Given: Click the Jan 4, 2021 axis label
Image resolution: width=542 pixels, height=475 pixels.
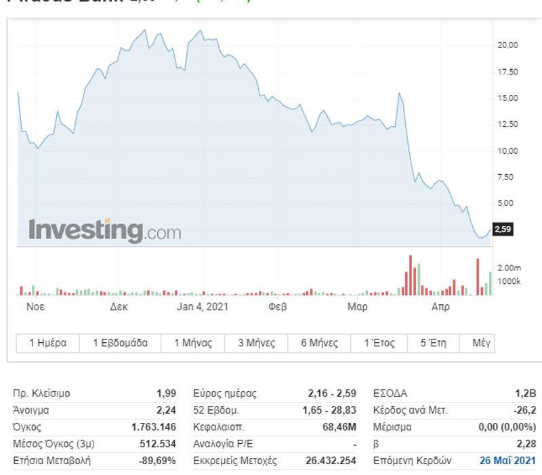Looking at the screenshot, I should pos(203,307).
